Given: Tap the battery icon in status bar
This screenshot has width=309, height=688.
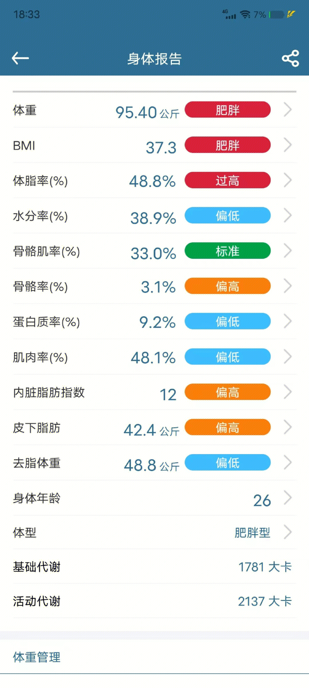Looking at the screenshot, I should (276, 14).
